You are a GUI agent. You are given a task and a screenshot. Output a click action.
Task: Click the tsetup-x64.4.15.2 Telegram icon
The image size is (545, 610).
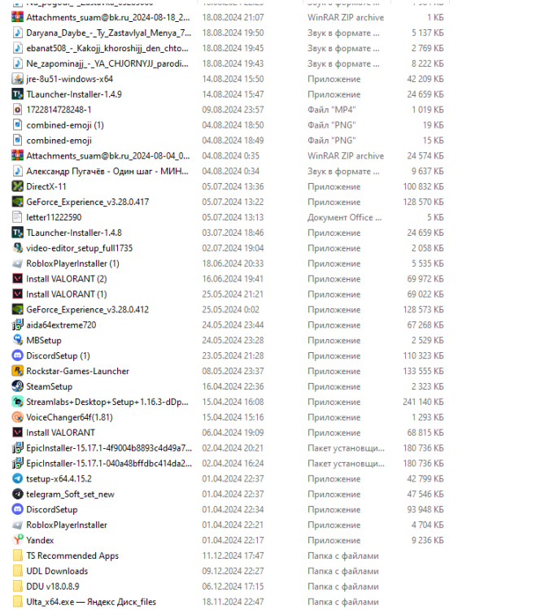tap(17, 478)
